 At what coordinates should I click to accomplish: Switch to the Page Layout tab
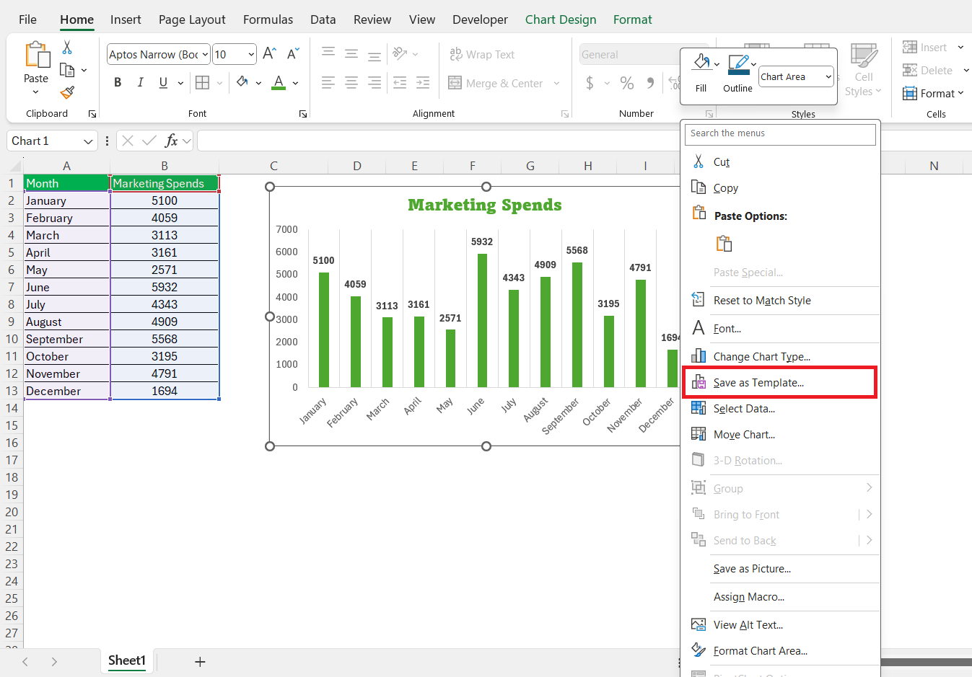coord(192,19)
